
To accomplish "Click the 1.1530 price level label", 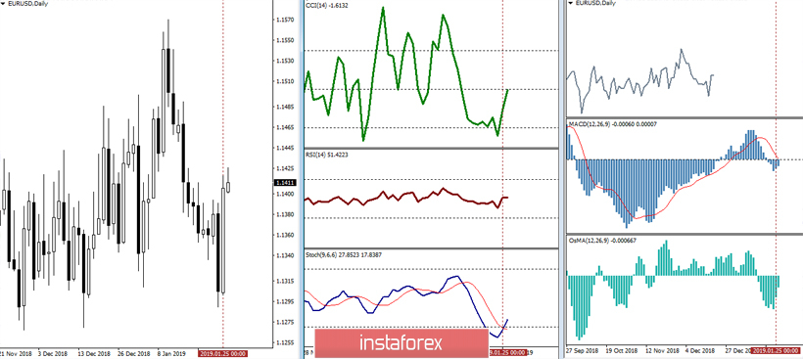I will (284, 61).
